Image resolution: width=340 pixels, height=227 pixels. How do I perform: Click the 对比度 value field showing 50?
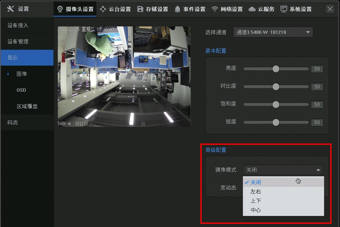coord(317,87)
